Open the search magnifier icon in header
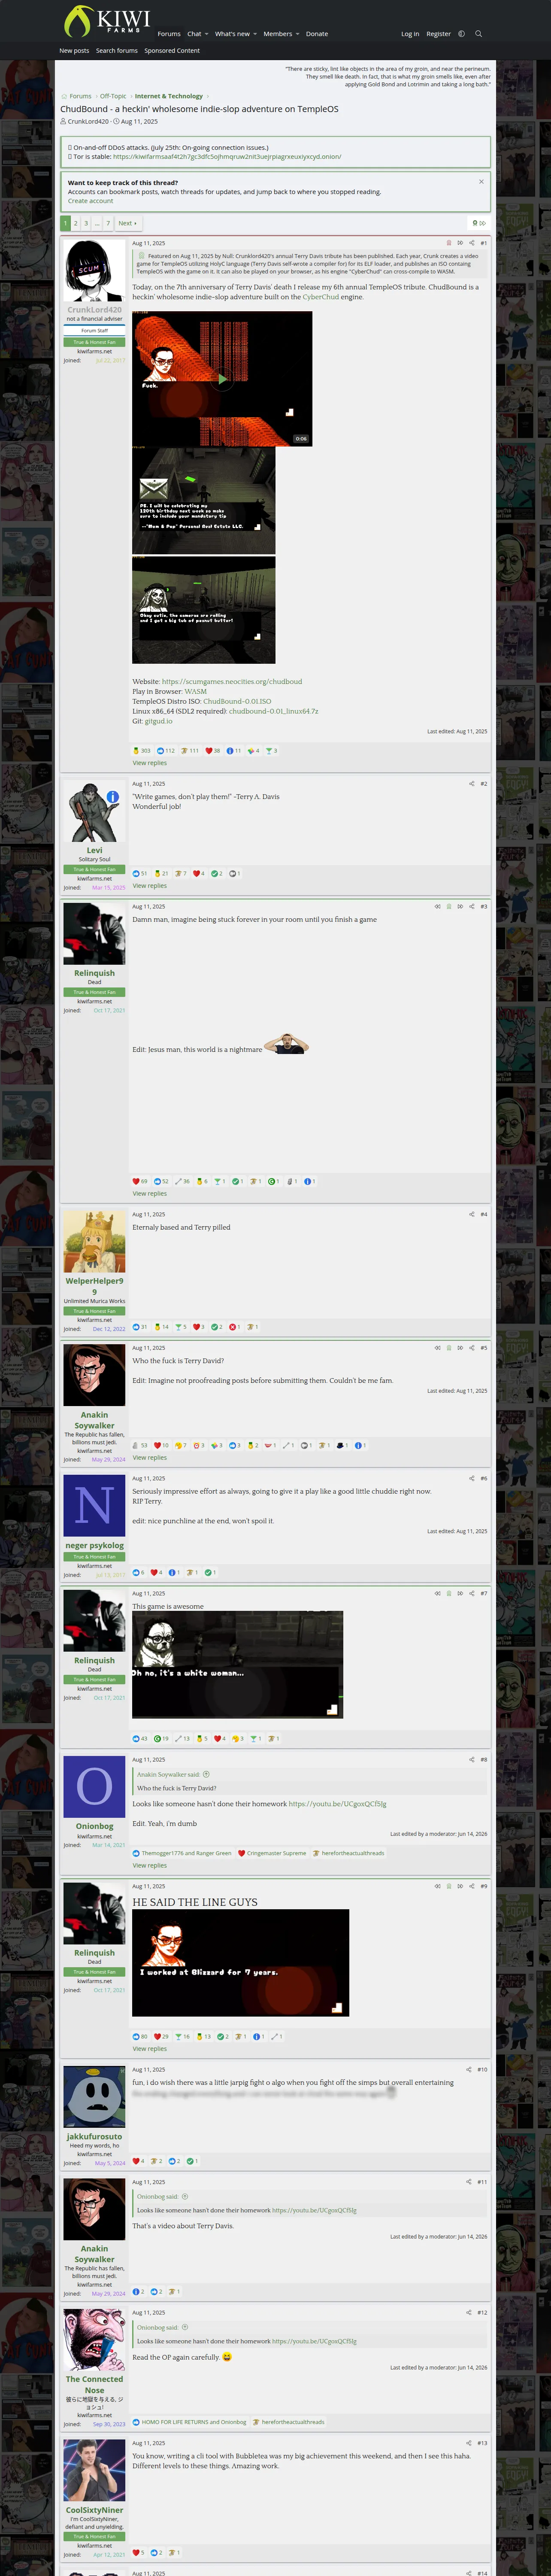This screenshot has width=551, height=2576. (478, 34)
